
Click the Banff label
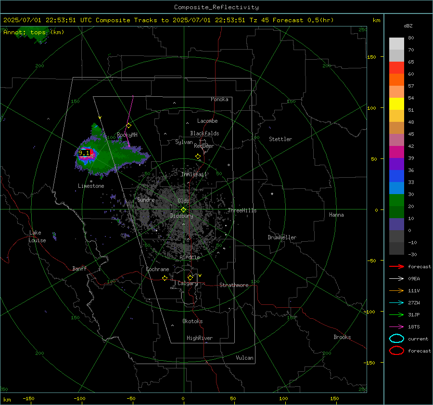point(79,269)
